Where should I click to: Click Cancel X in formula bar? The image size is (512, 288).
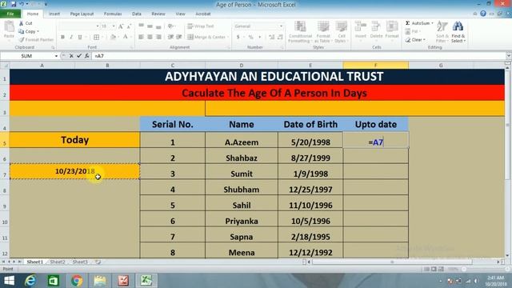tap(71, 56)
